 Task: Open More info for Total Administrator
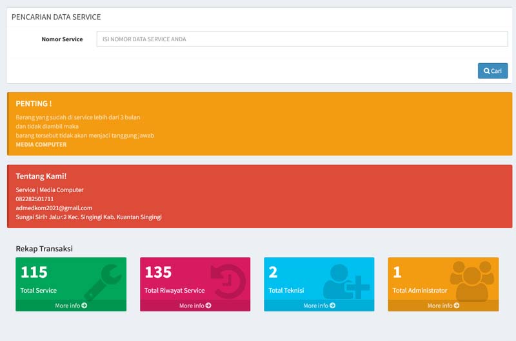point(440,306)
